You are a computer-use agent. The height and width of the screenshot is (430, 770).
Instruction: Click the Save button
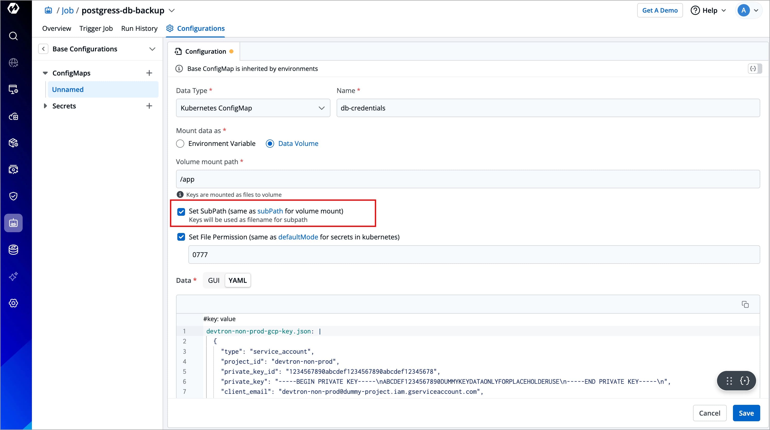[746, 413]
